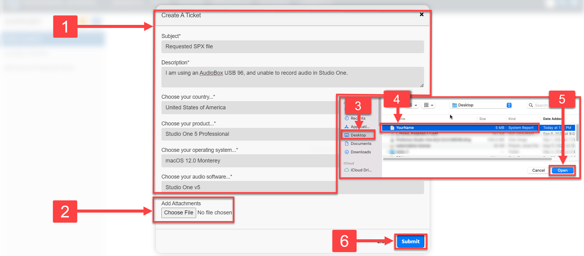Viewport: 584px width, 256px height.
Task: Sort files by Date Added column
Action: tap(552, 119)
